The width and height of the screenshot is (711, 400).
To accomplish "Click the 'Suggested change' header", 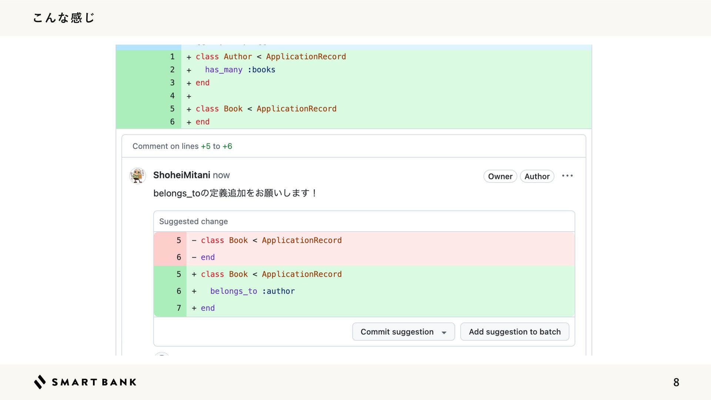I will (193, 221).
